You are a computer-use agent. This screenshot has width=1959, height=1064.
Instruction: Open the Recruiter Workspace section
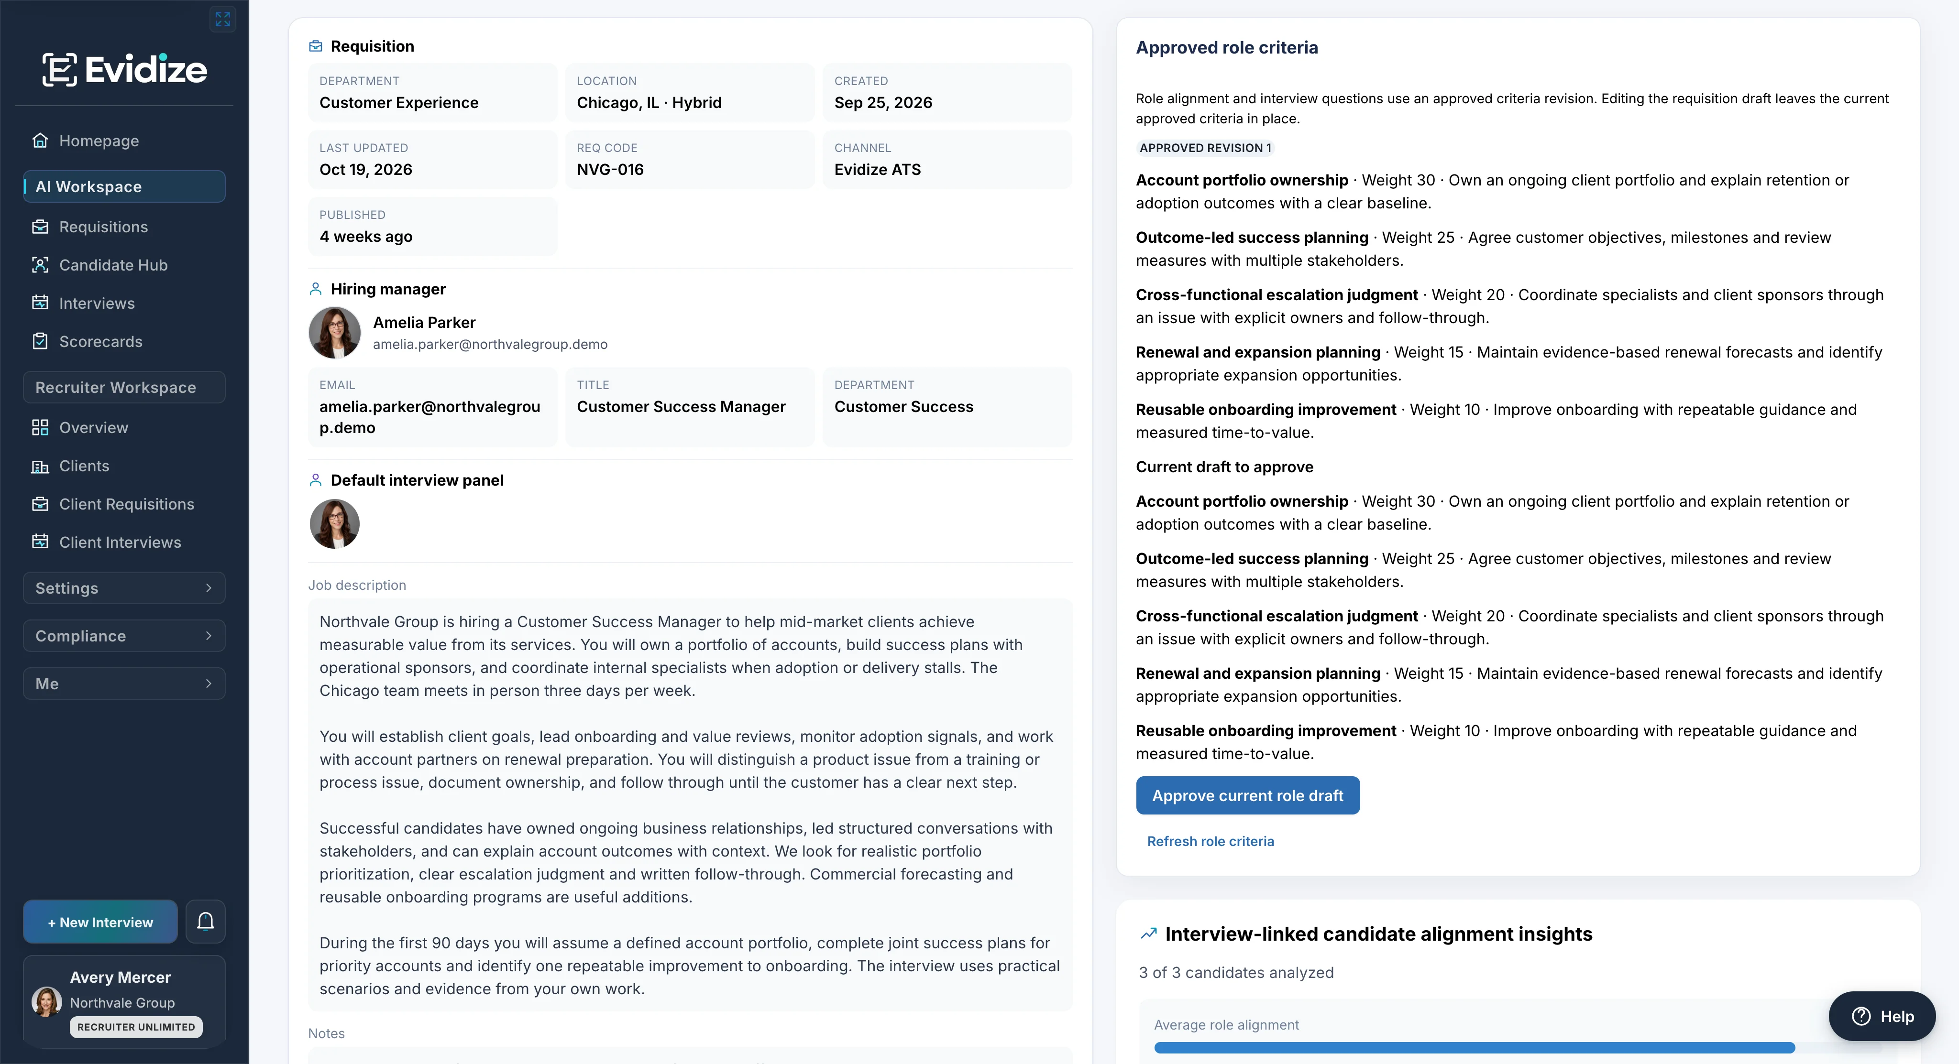(x=124, y=387)
